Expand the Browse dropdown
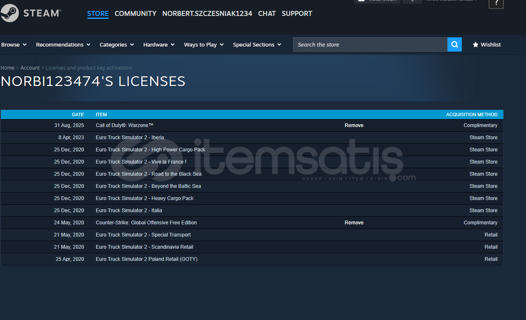The image size is (526, 320). (x=14, y=44)
